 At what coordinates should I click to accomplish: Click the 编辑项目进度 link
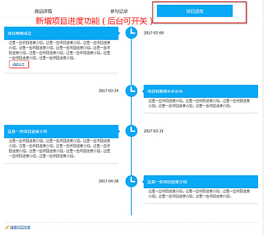[x=20, y=227]
